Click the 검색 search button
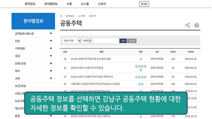The width and height of the screenshot is (212, 119). click(123, 41)
